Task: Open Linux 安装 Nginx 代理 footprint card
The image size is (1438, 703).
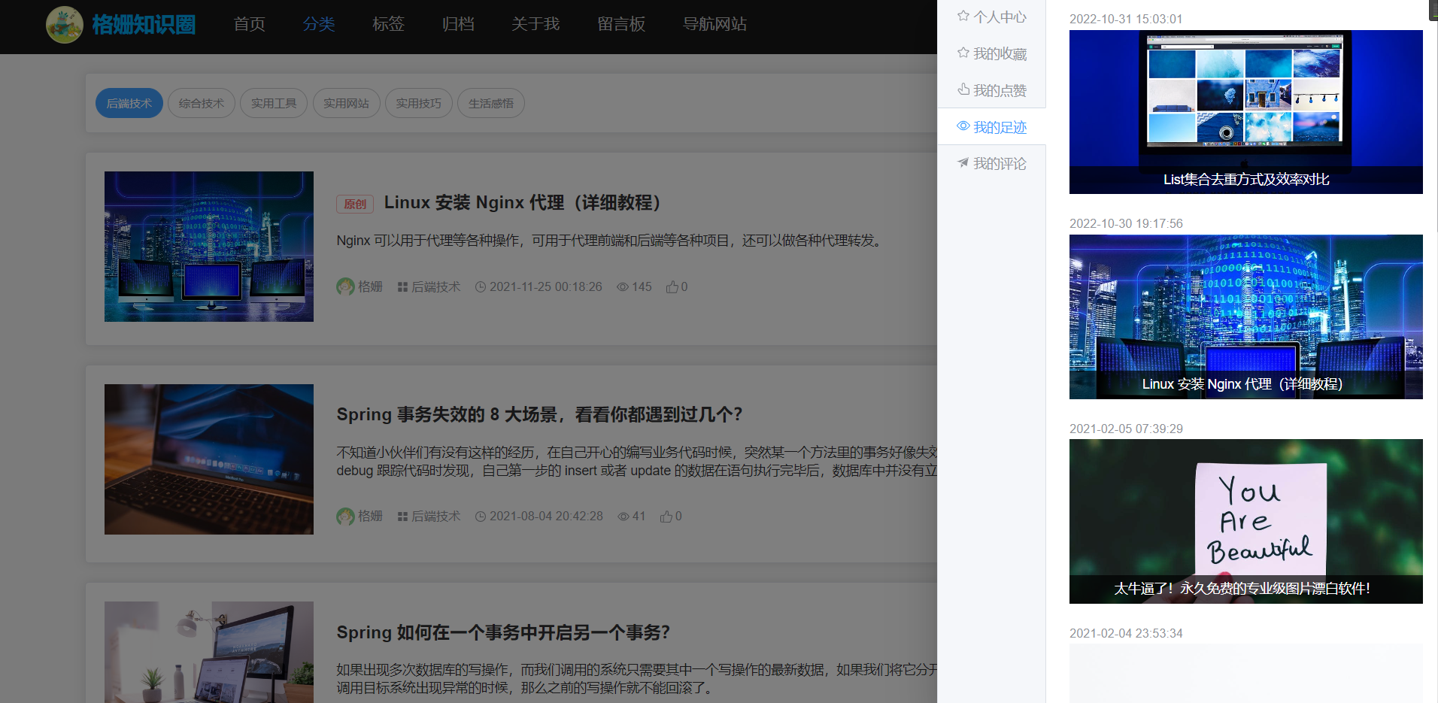Action: click(x=1245, y=317)
